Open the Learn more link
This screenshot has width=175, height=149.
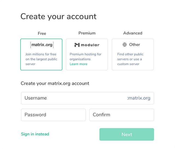coord(78,64)
